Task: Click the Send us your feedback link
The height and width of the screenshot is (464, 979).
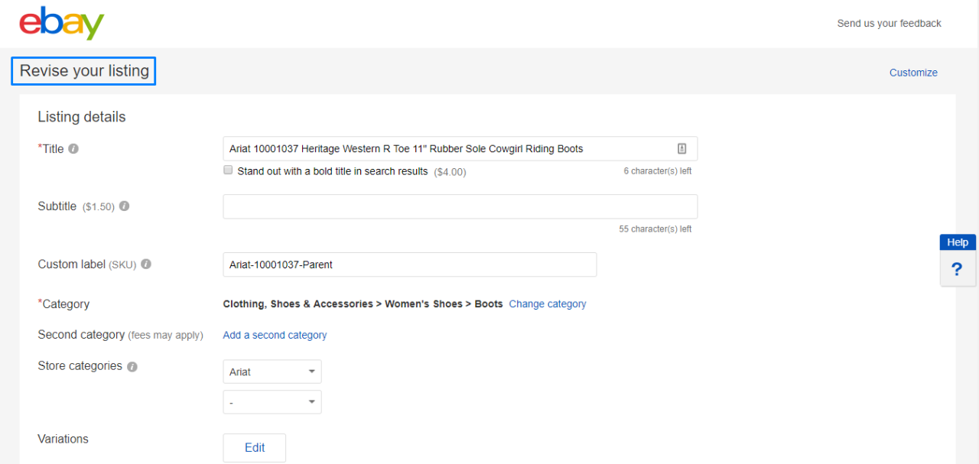Action: 889,23
